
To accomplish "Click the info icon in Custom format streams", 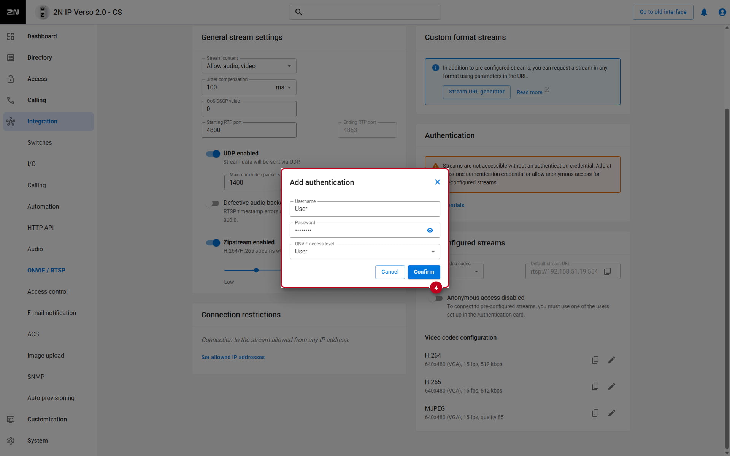I will coord(436,68).
